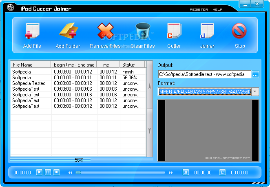Viewport: 270px width, 187px height.
Task: Click the square stop playback button
Action: (56, 172)
